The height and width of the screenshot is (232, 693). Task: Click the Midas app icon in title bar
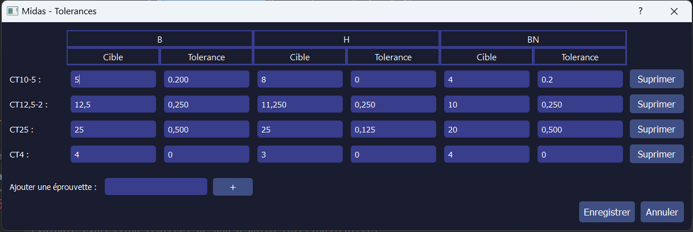[13, 11]
